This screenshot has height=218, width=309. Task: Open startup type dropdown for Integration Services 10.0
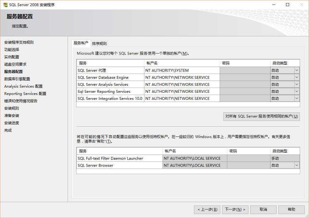click(296, 98)
